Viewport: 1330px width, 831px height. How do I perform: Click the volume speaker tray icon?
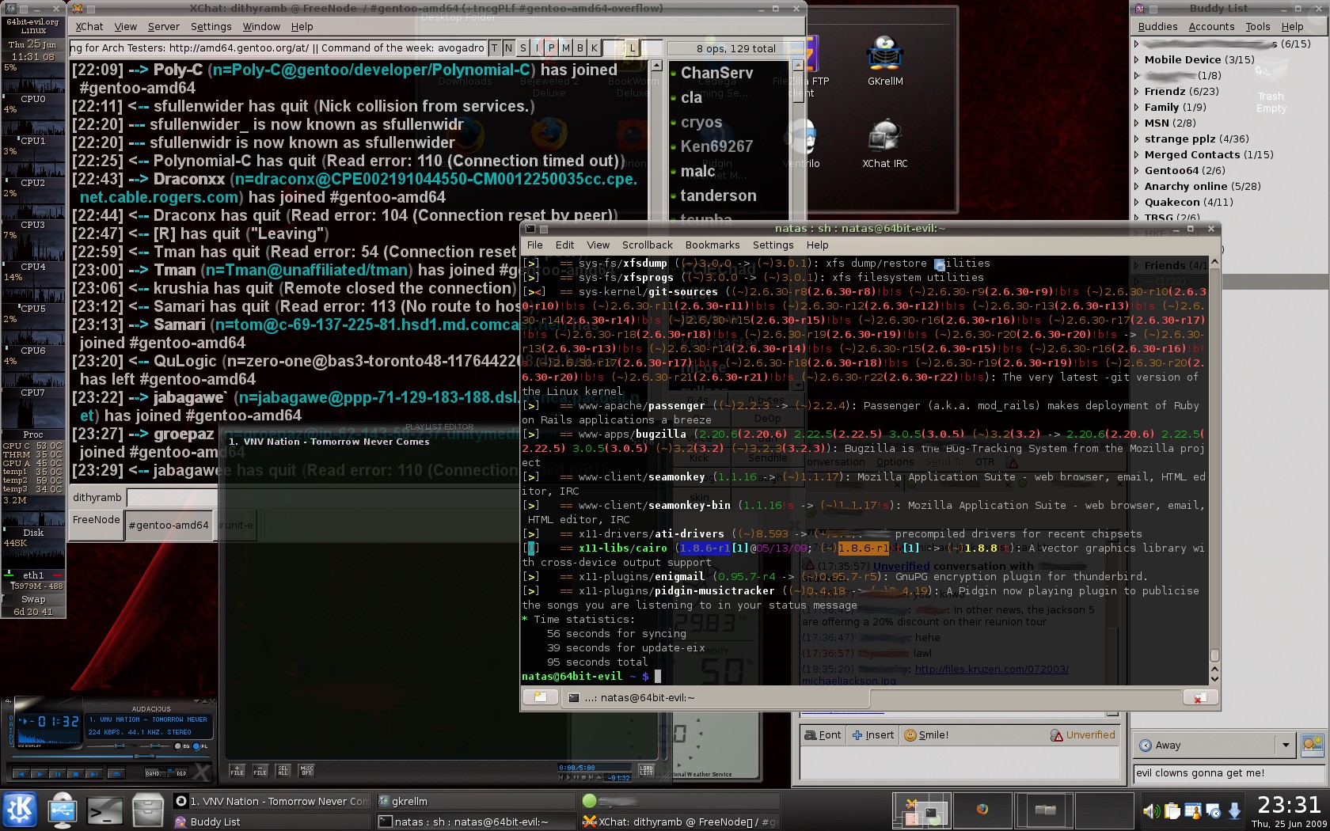(1150, 811)
